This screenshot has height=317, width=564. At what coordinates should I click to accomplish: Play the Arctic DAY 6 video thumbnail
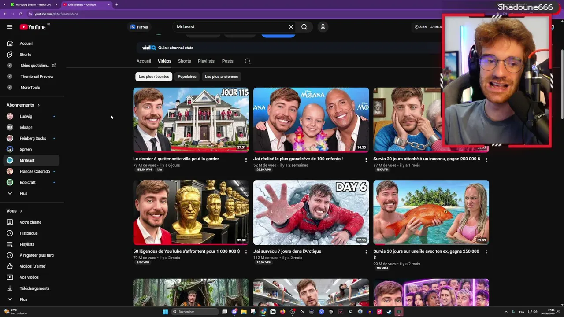pyautogui.click(x=311, y=212)
